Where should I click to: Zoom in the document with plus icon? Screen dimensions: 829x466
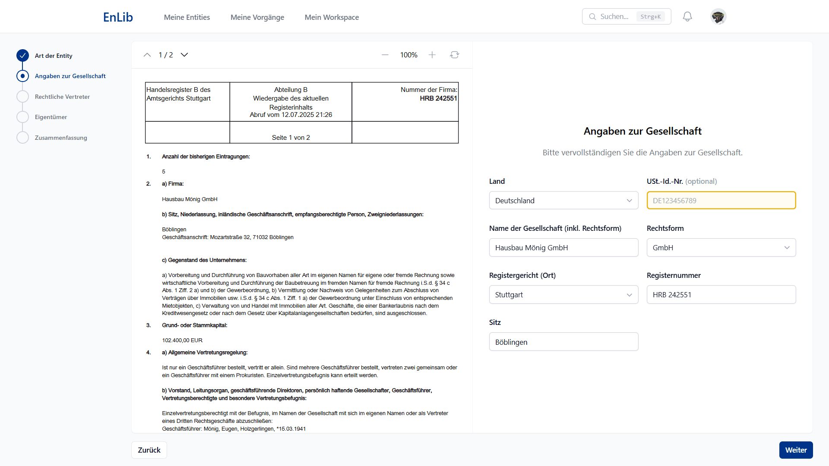[x=432, y=55]
